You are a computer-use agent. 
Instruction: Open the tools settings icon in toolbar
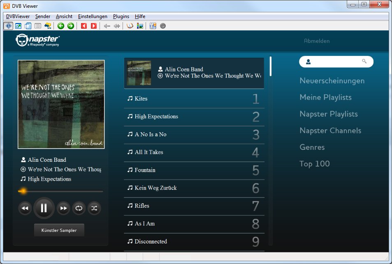[153, 26]
